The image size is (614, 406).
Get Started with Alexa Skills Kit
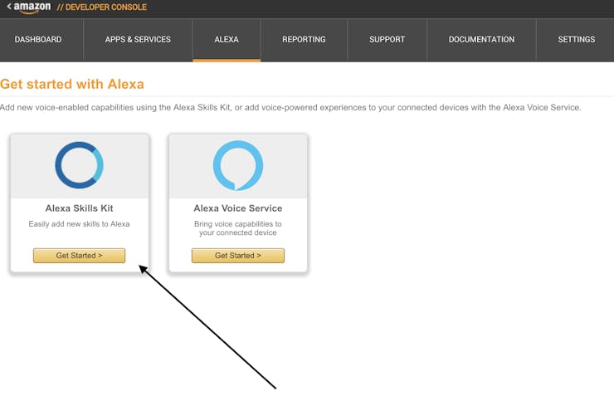(x=79, y=256)
